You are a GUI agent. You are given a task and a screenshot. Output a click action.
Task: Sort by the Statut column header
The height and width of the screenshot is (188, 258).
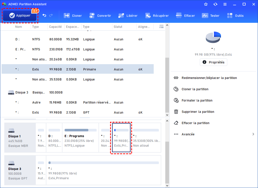(x=118, y=27)
